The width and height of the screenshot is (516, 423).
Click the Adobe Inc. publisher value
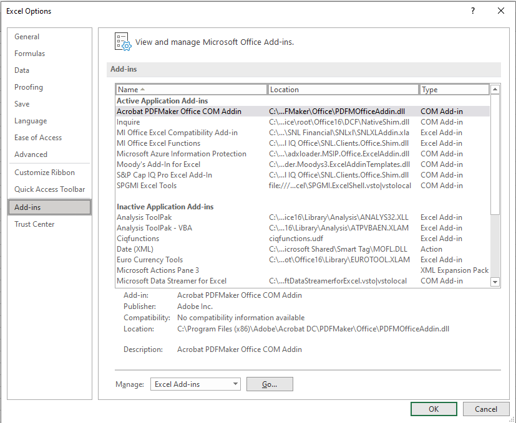195,307
